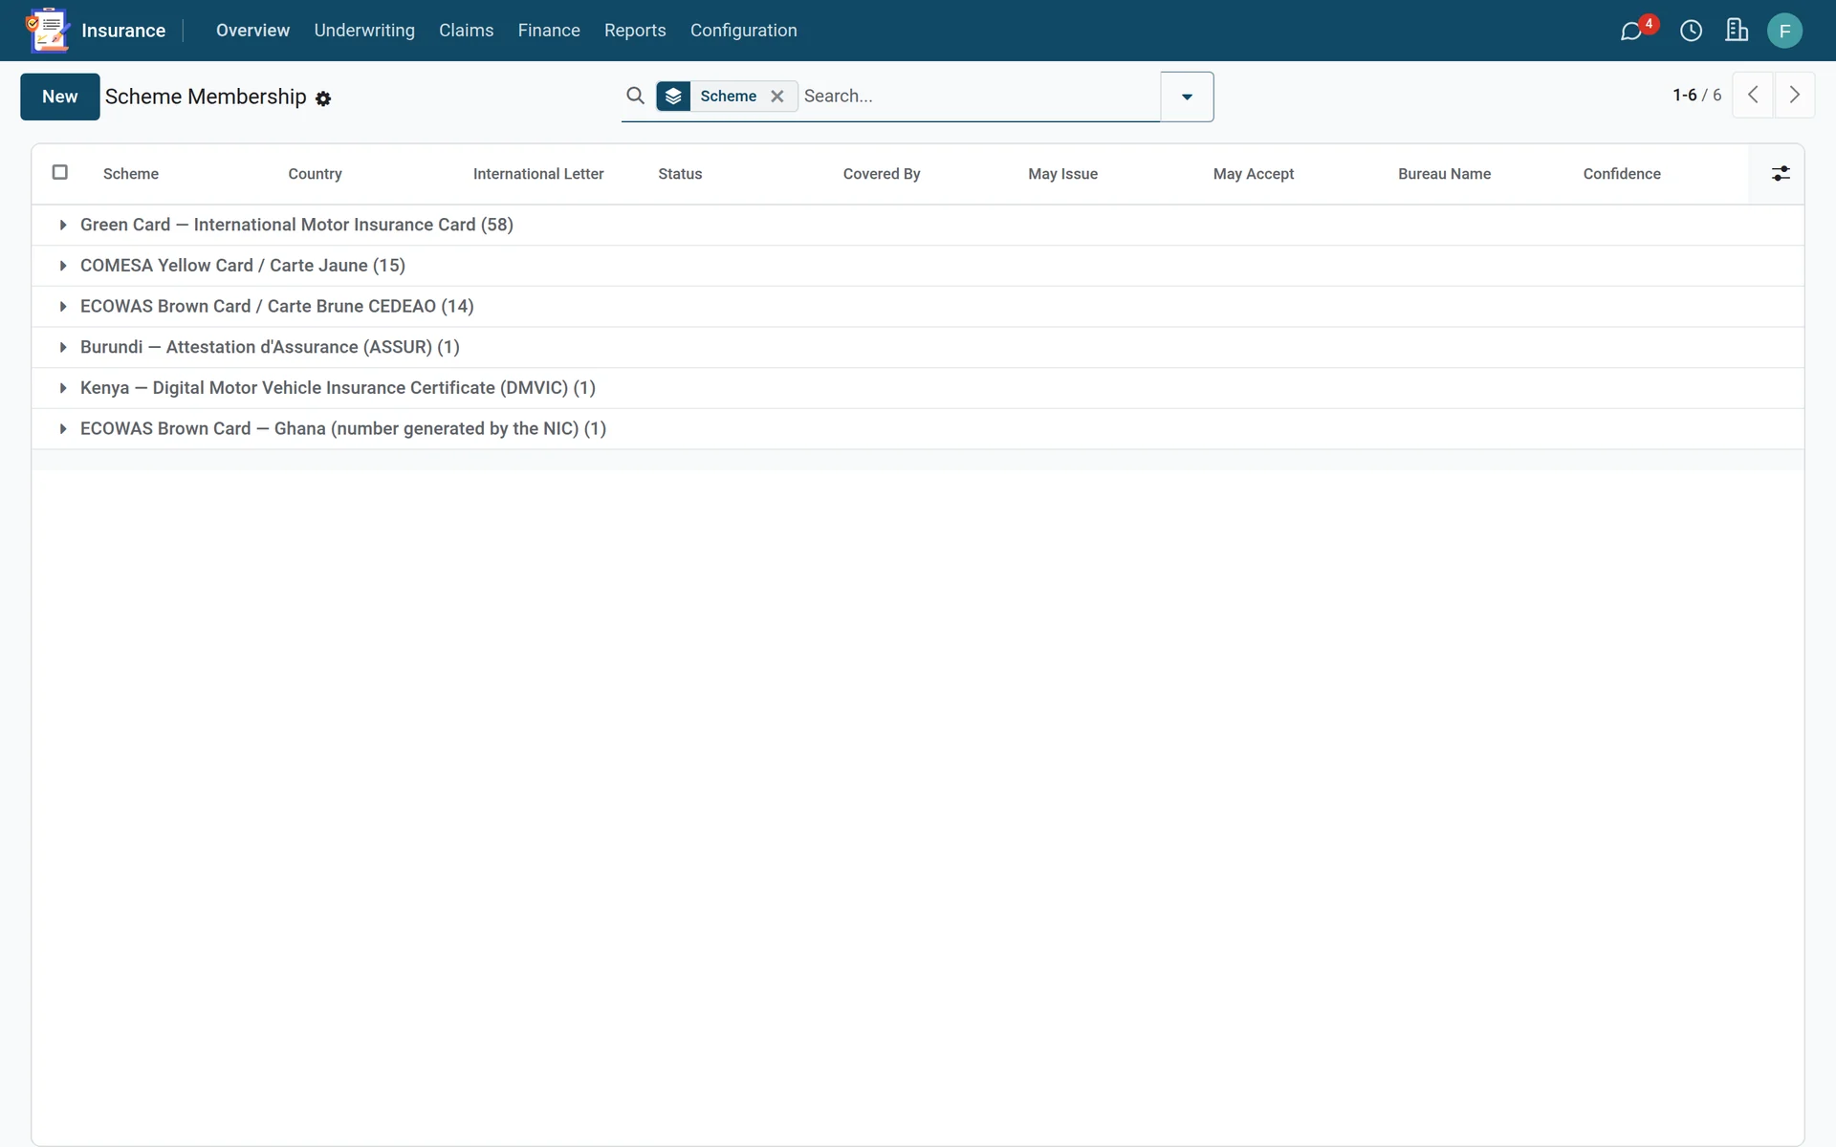Click the New button

(x=60, y=97)
